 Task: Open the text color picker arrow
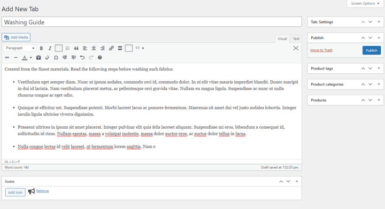coord(31,58)
